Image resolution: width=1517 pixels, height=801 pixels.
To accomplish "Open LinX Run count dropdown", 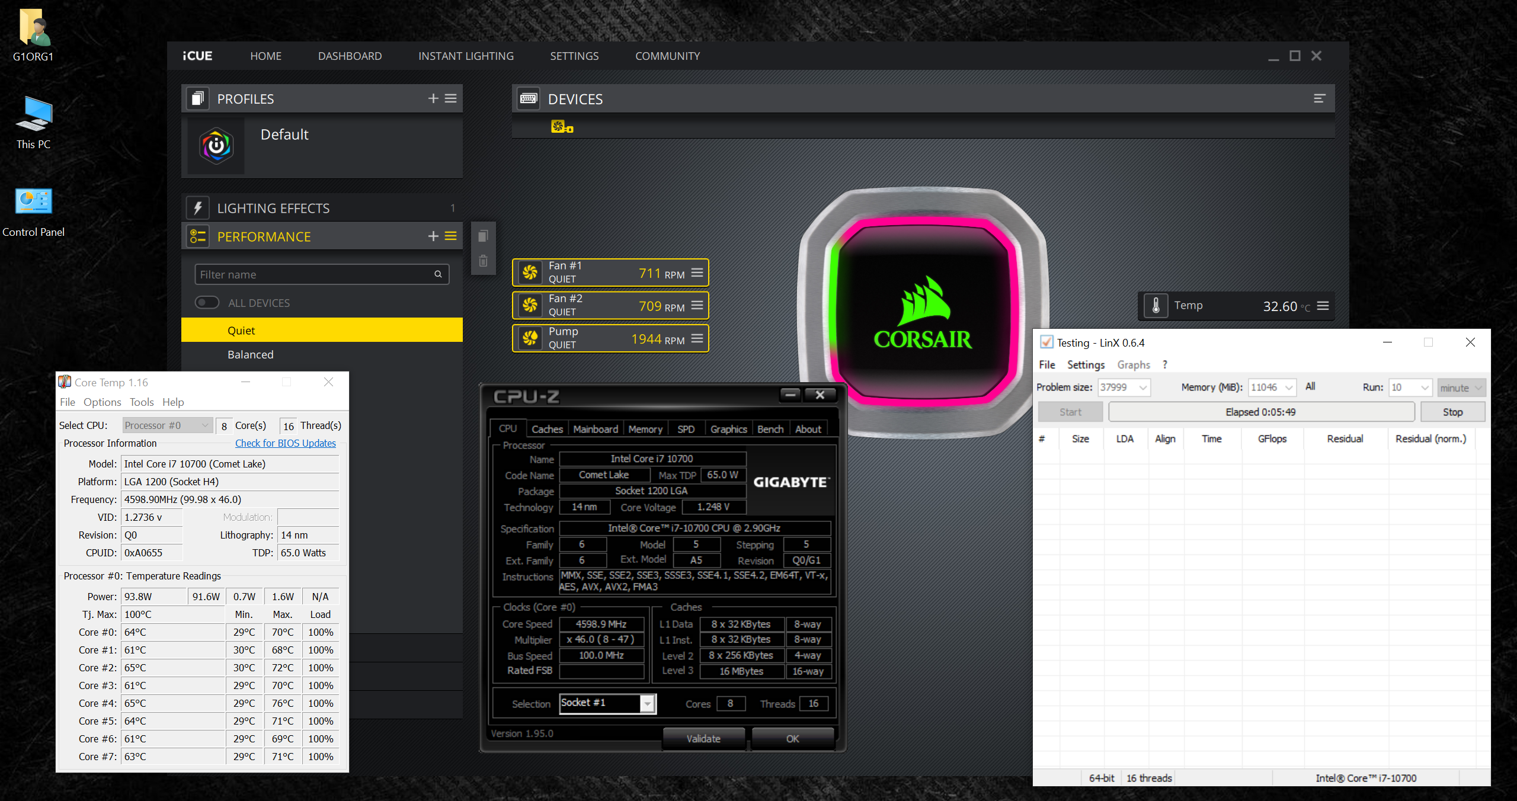I will (x=1410, y=387).
